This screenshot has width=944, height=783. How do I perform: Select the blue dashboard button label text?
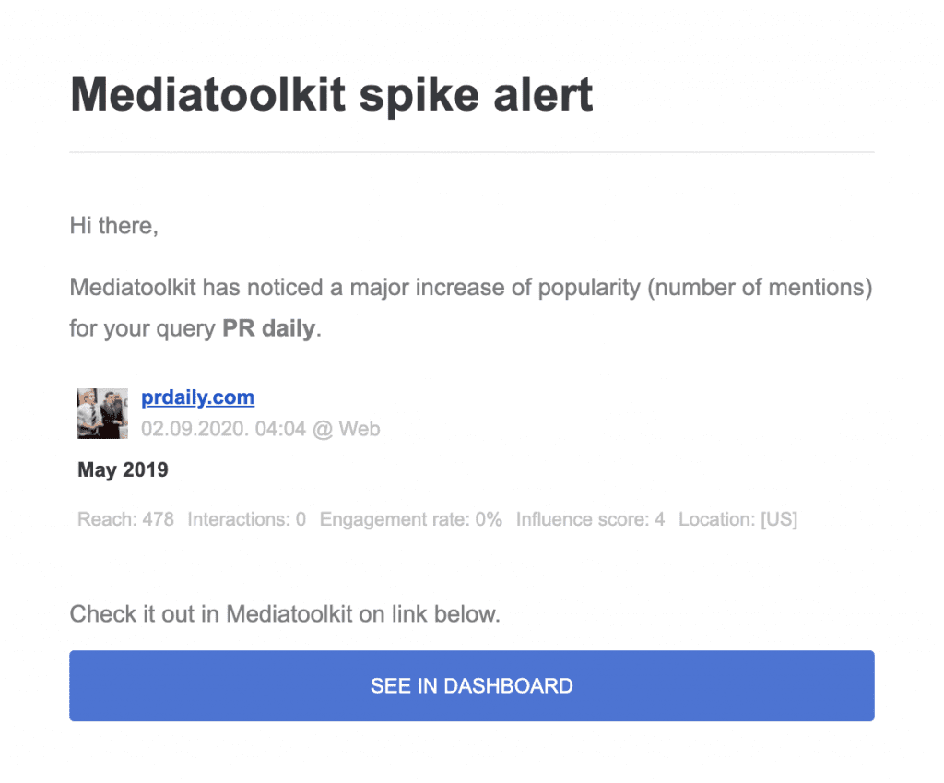coord(471,685)
